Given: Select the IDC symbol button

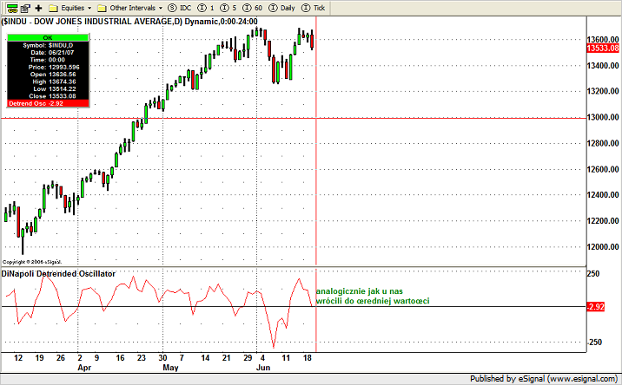Looking at the screenshot, I should [x=180, y=8].
